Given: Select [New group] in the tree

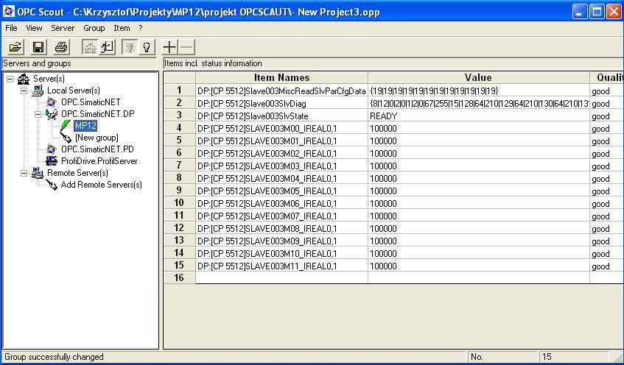Looking at the screenshot, I should click(x=97, y=138).
